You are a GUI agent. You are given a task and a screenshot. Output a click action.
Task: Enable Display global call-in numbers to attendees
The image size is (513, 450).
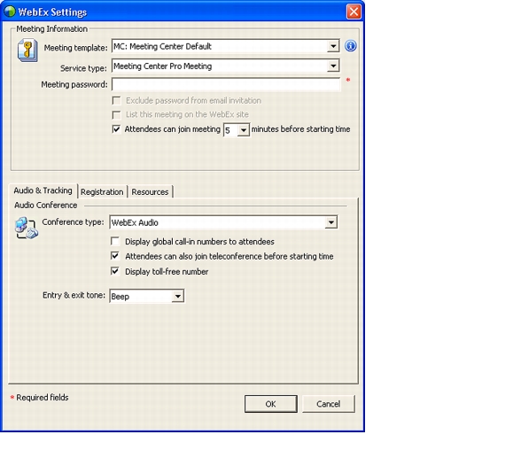[x=115, y=241]
